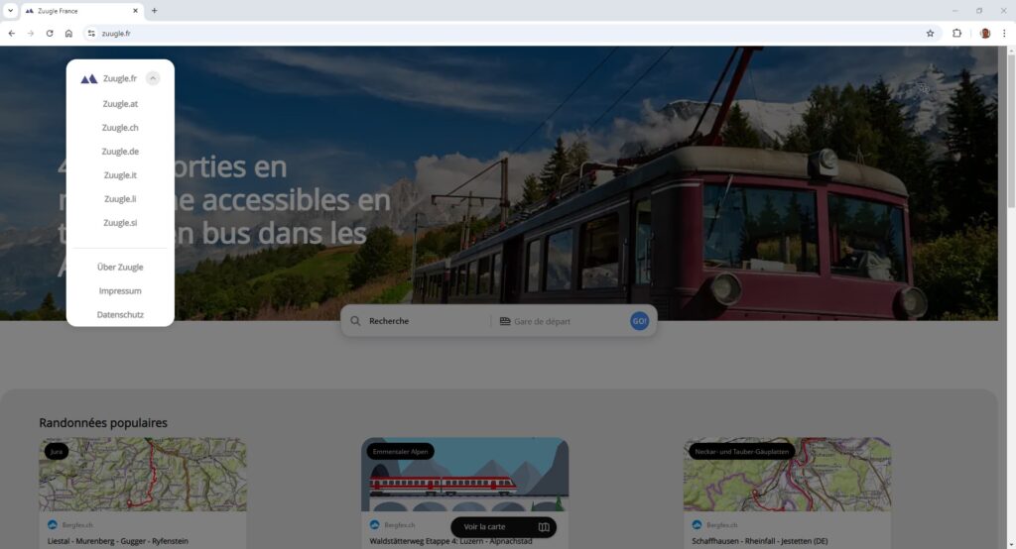The image size is (1016, 549).
Task: Reload the page with the refresh icon
Action: (50, 33)
